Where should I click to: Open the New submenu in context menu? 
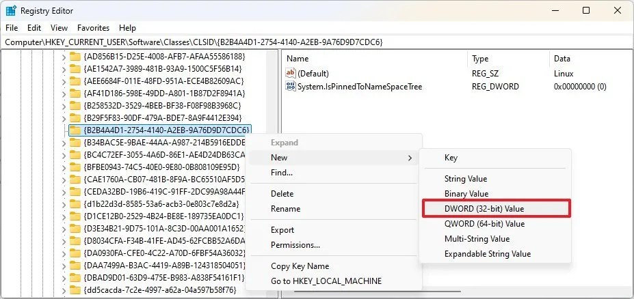coord(334,158)
